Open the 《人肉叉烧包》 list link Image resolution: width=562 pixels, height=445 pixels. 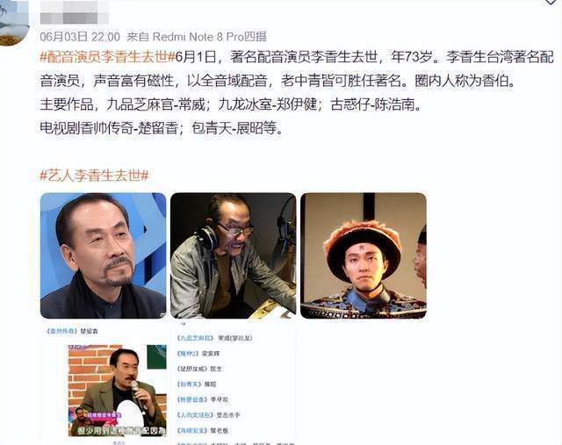[196, 415]
